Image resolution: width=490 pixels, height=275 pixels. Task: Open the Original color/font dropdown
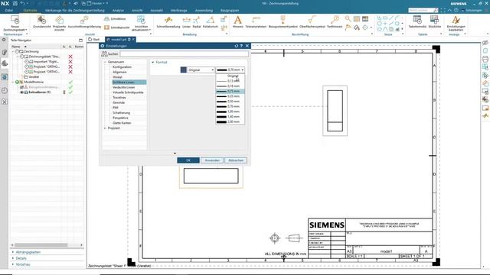click(x=201, y=70)
